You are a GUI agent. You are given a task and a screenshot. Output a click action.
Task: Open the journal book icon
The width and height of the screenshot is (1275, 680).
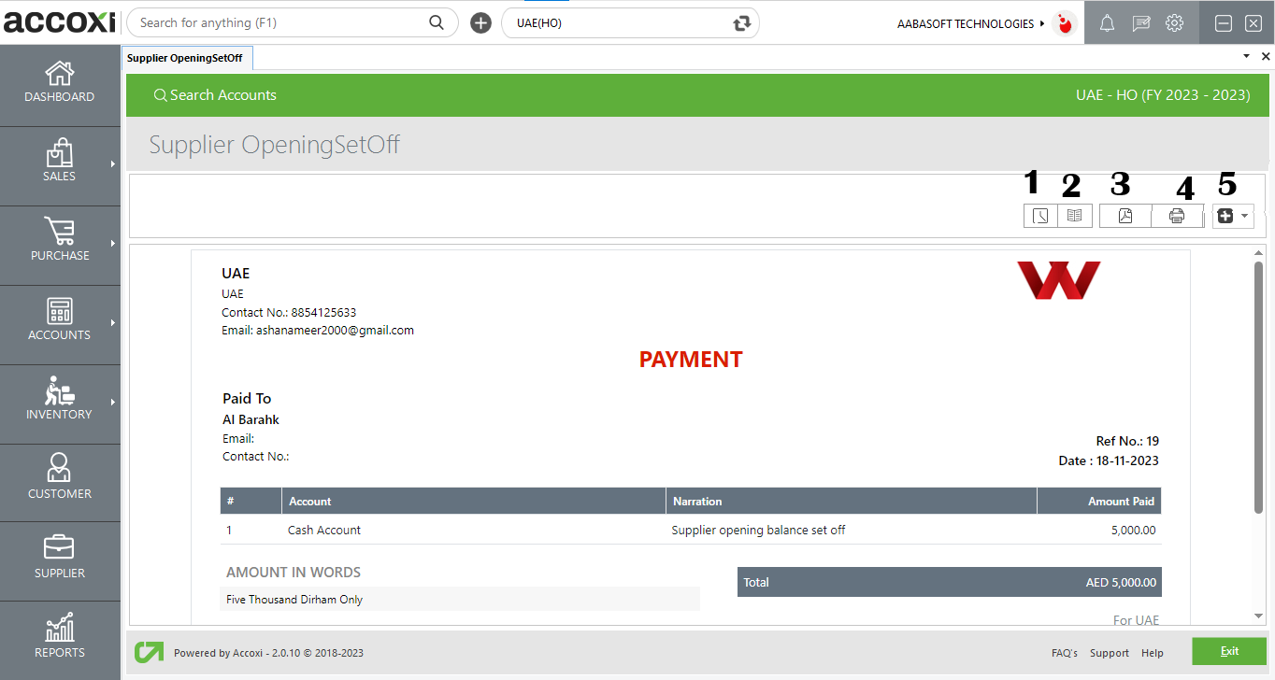[x=1074, y=216]
